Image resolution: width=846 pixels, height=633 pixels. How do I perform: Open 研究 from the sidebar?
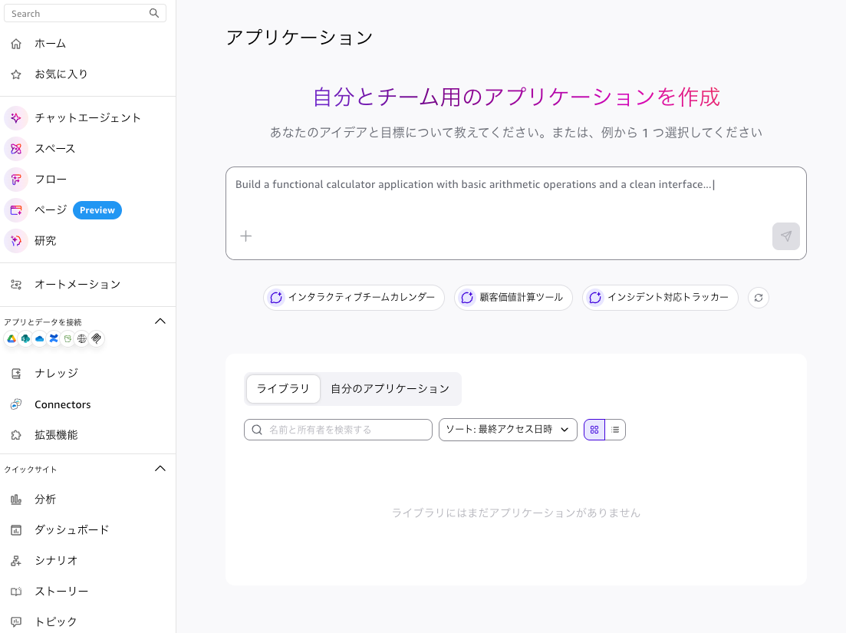(44, 240)
